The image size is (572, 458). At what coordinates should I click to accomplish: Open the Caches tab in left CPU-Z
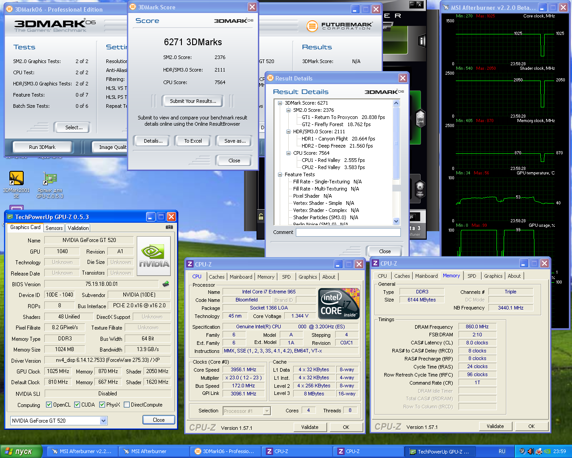pos(217,277)
